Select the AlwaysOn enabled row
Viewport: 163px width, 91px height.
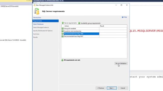[94, 29]
